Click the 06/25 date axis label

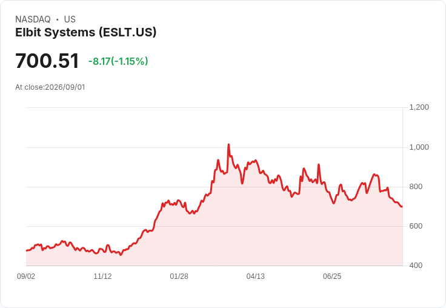tap(332, 276)
